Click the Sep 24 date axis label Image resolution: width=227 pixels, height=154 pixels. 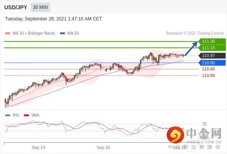[38, 147]
